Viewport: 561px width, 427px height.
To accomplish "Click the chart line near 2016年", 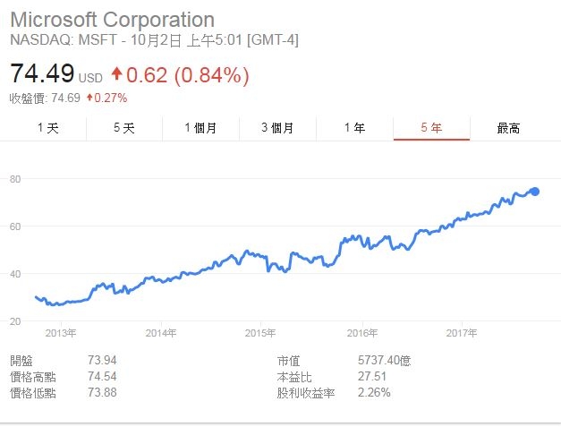I will 362,242.
